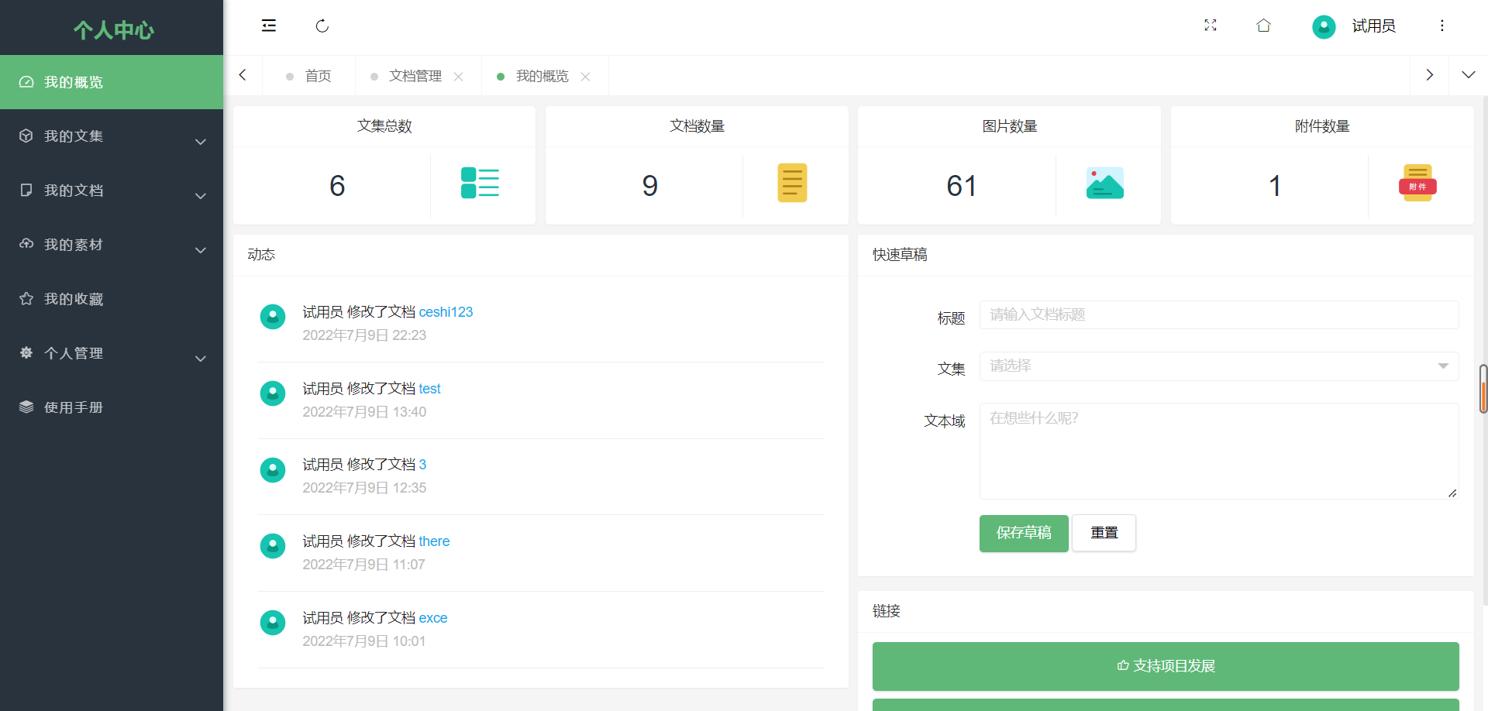Open the 文集 select dropdown
Image resolution: width=1488 pixels, height=711 pixels.
click(1219, 366)
